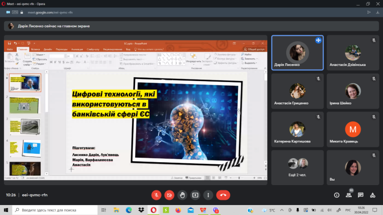Screen dimensions: 383x215
Task: Open the Ещё 2 чел. tile
Action: [x=297, y=167]
